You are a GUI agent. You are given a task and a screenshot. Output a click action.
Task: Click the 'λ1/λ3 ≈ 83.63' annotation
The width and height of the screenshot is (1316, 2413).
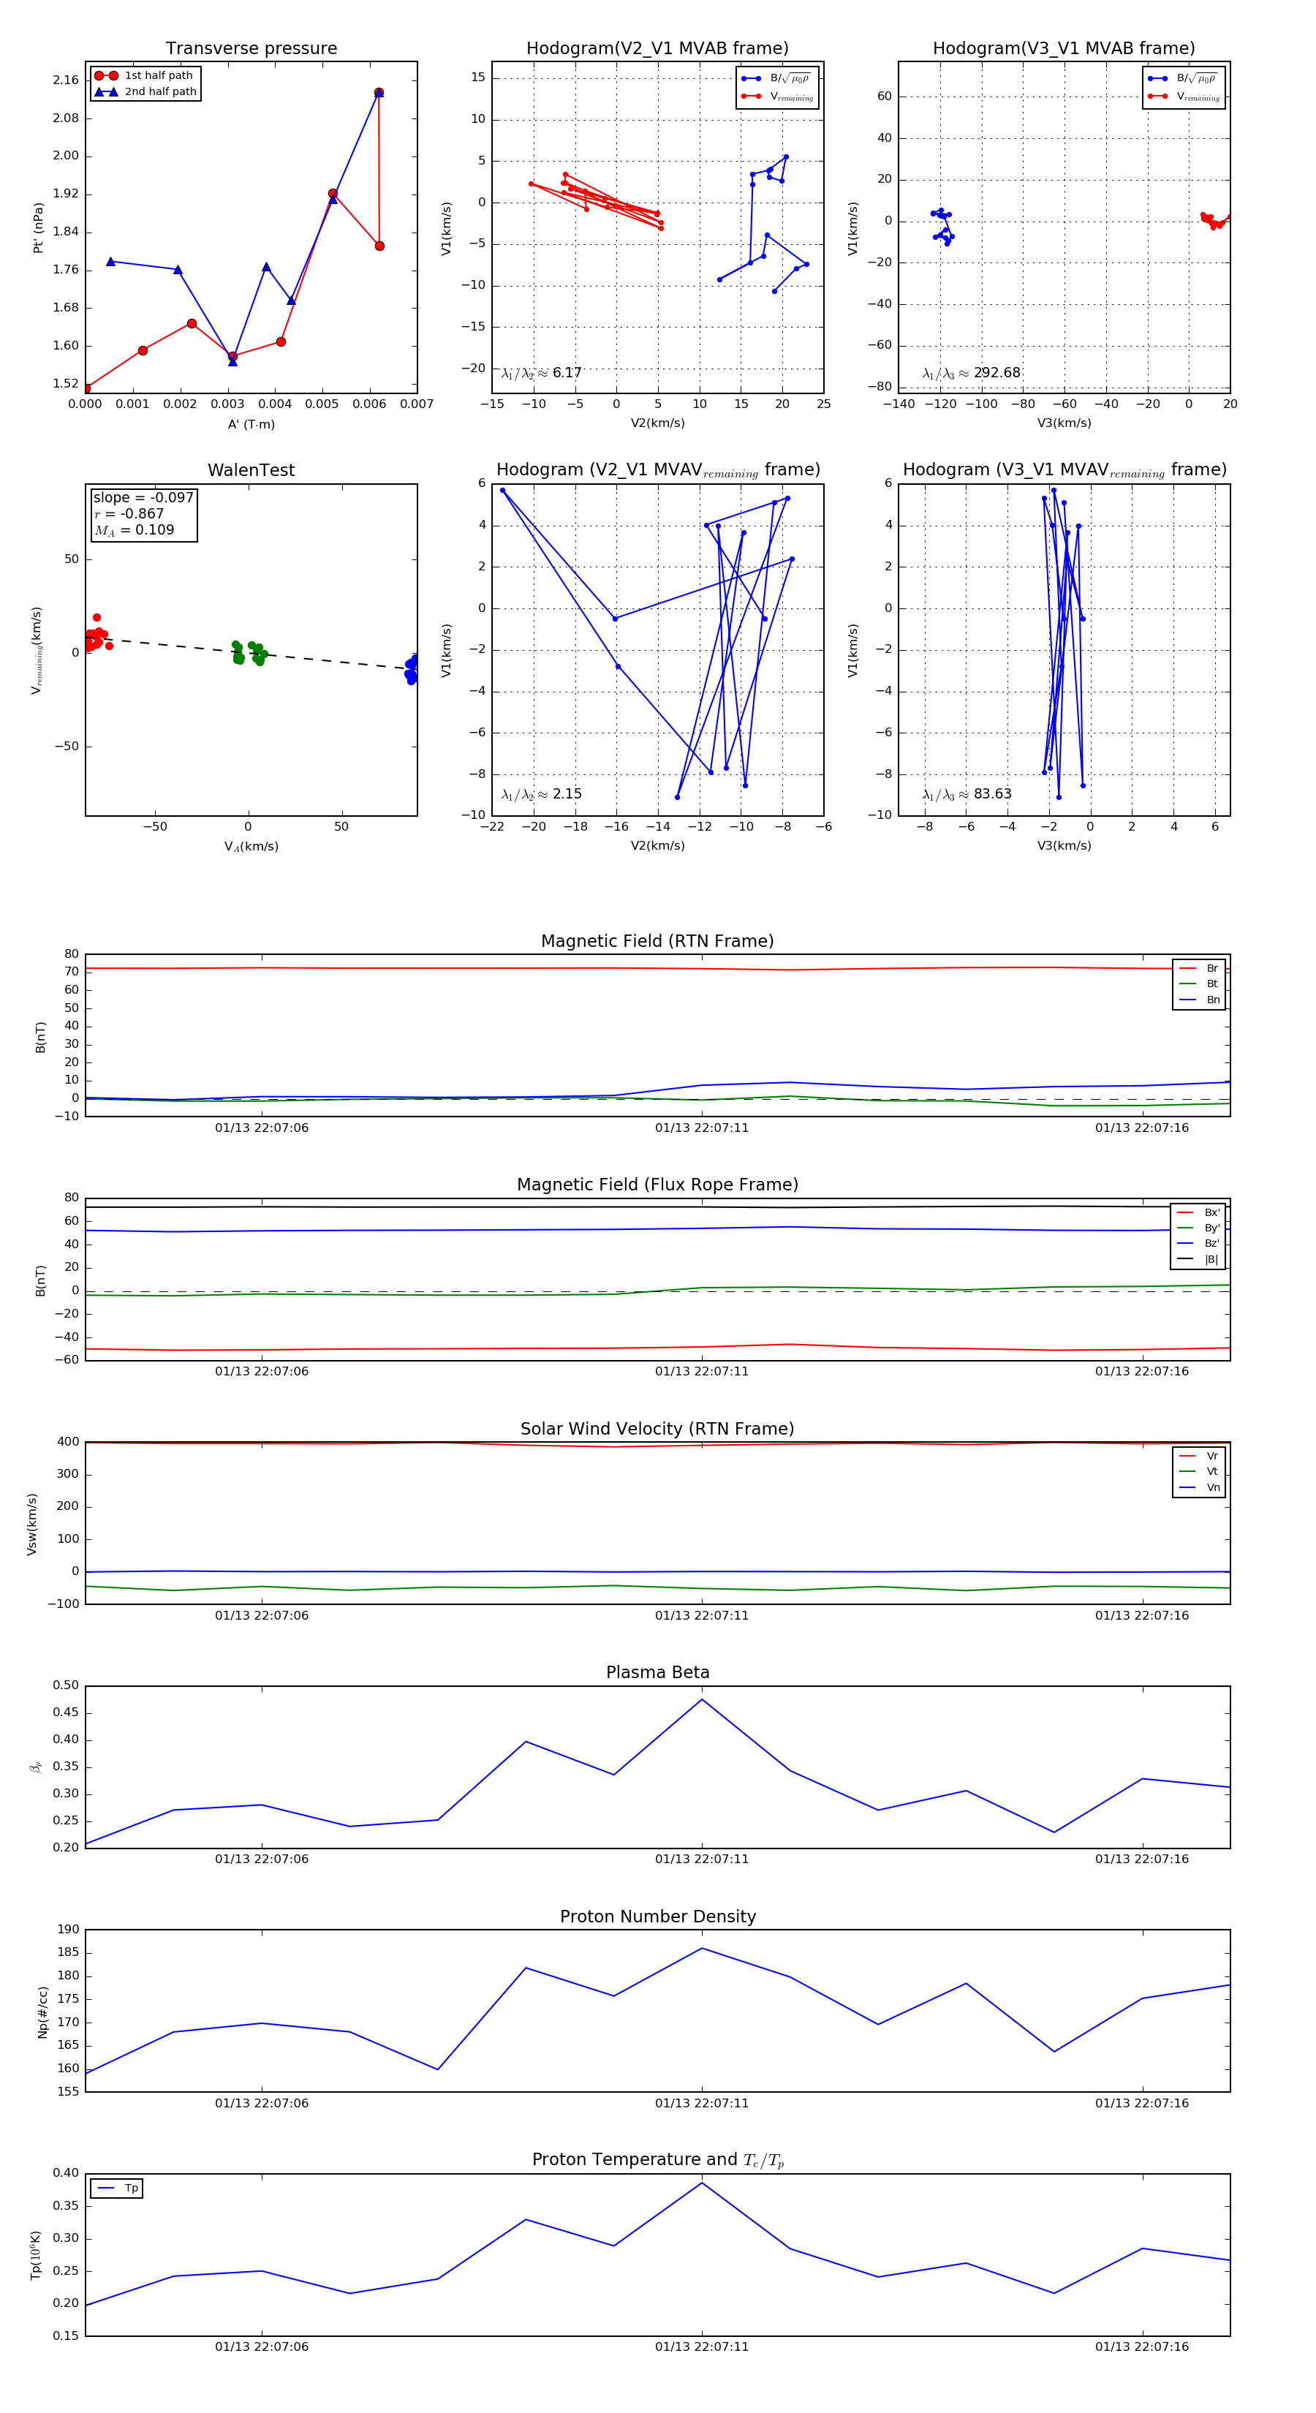click(x=967, y=794)
